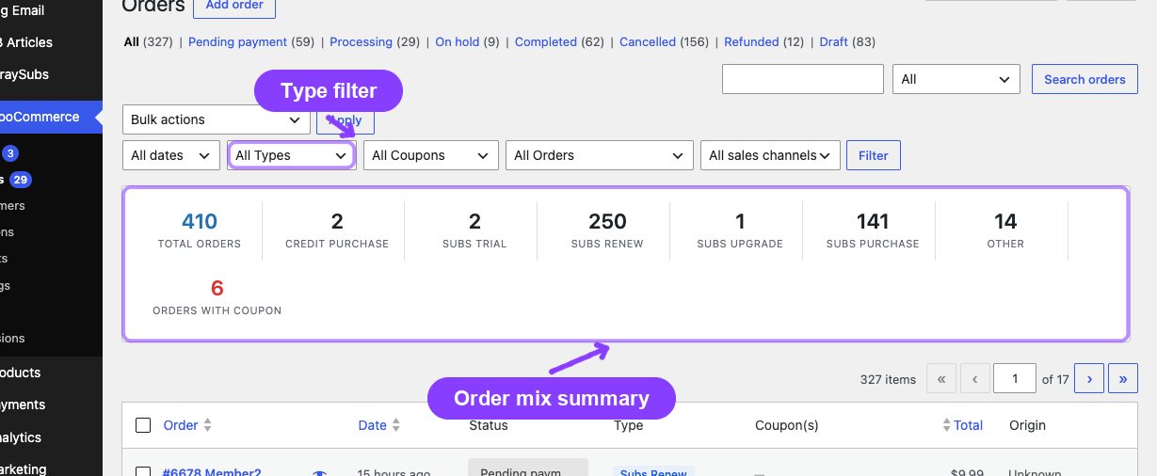Open the Bulk actions dropdown
The height and width of the screenshot is (476, 1157).
point(217,119)
